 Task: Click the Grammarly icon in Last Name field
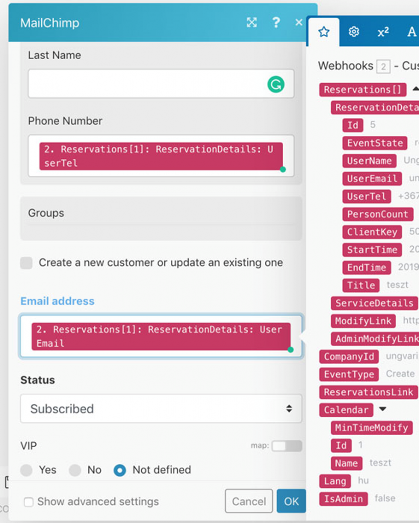coord(276,84)
